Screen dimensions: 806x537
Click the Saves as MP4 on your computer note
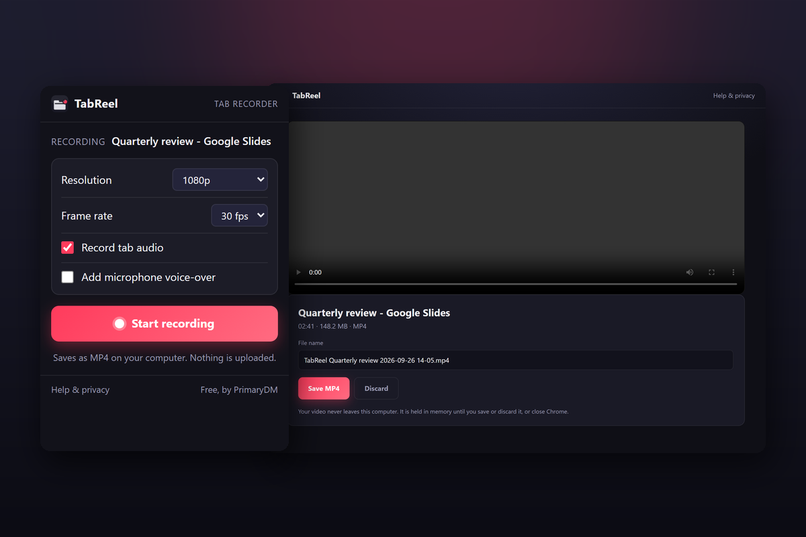point(165,358)
